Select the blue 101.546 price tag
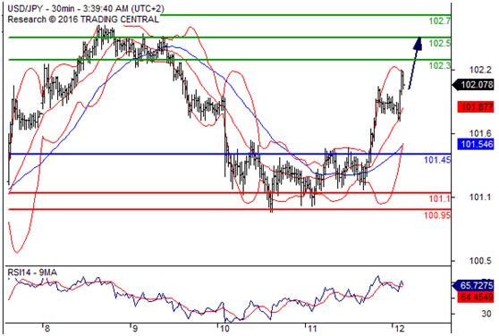Screen dimensions: 499x336 click(x=476, y=144)
